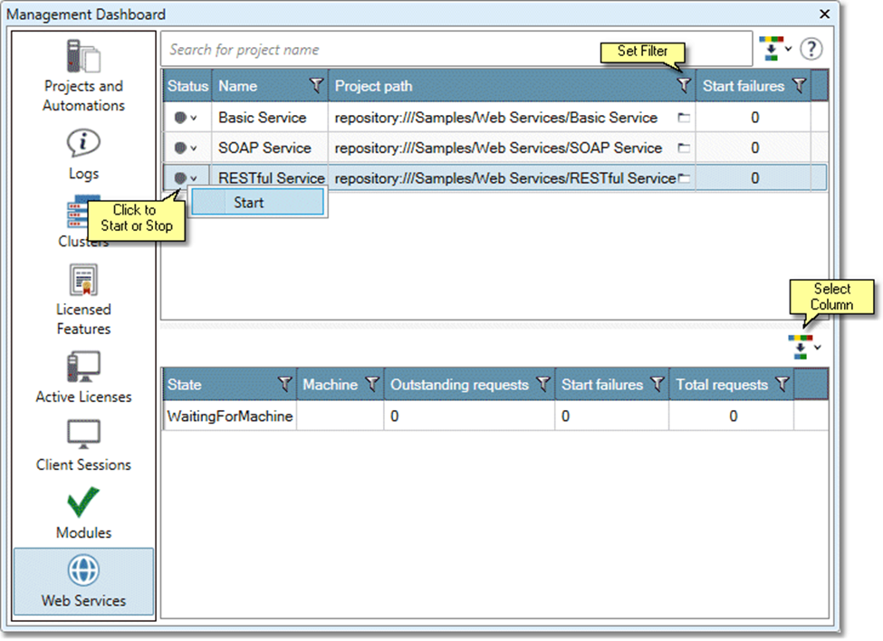Open folder icon for SOAP Service path
Image resolution: width=883 pixels, height=641 pixels.
(x=684, y=148)
